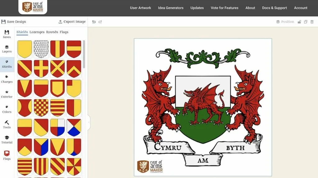
Task: Select the Welsh dragon shield on the canvas
Action: tap(203, 109)
